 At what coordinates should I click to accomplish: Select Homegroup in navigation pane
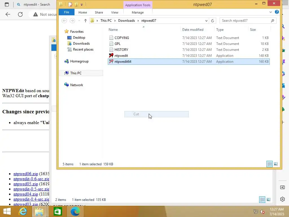tap(79, 61)
